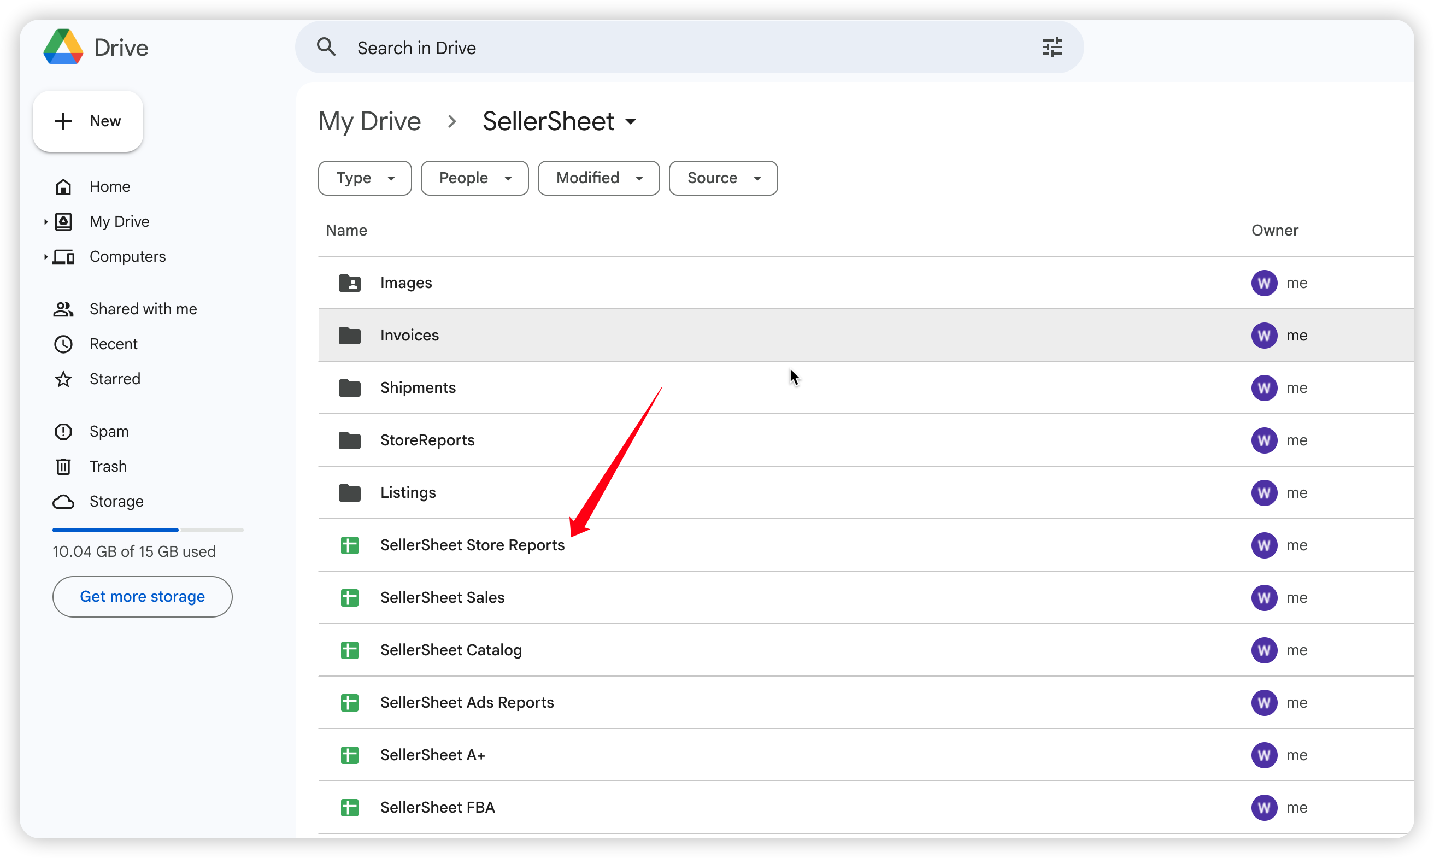Click the Images folder icon

pyautogui.click(x=349, y=283)
